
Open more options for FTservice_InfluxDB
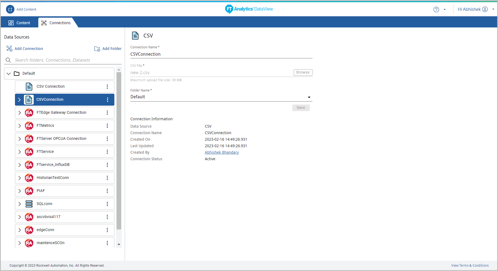[x=107, y=165]
